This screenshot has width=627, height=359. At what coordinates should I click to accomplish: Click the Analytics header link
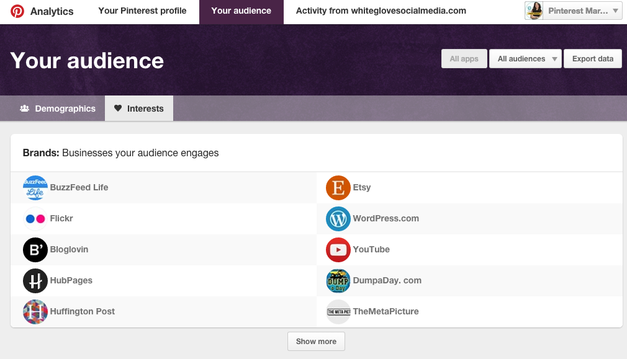coord(52,11)
